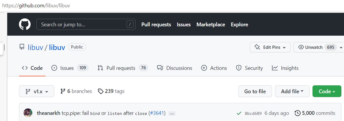Click the Discussions speech bubble icon
This screenshot has width=344, height=121.
tap(160, 68)
